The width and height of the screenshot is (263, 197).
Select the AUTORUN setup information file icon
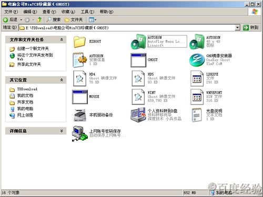[x=79, y=60]
